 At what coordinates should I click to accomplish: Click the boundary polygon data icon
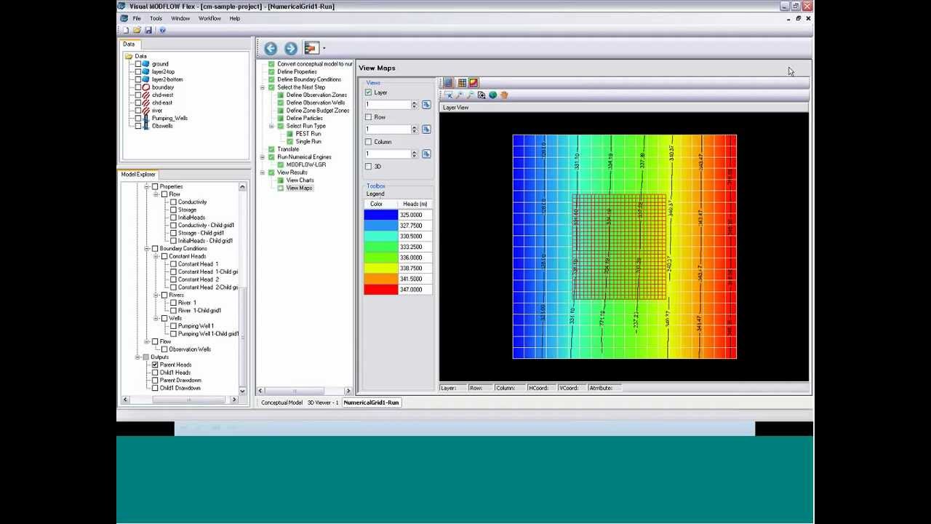(x=146, y=87)
